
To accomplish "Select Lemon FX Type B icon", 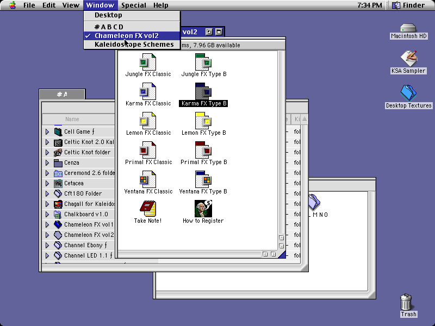I will [203, 121].
